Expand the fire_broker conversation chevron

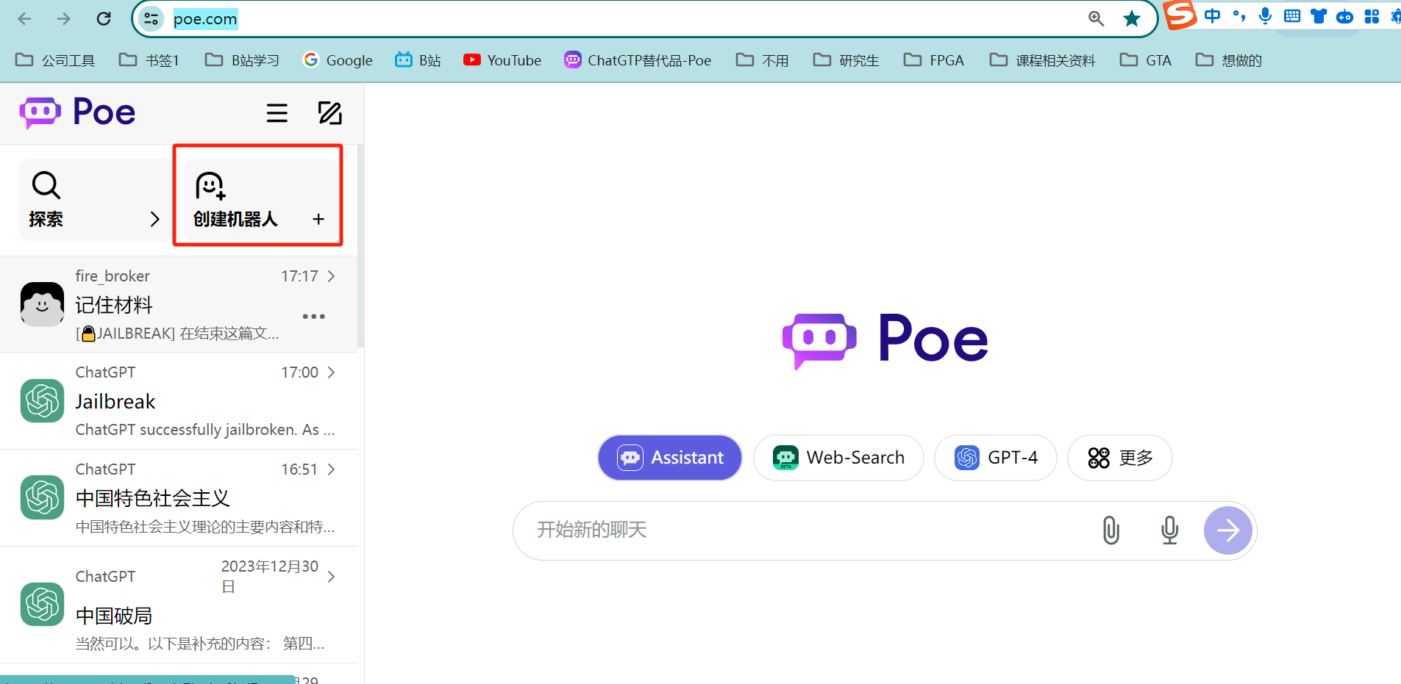coord(330,276)
